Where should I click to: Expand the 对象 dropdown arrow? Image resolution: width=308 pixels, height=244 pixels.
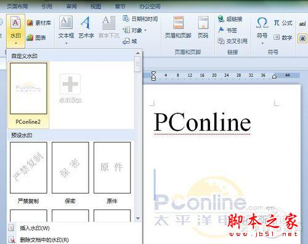click(145, 30)
